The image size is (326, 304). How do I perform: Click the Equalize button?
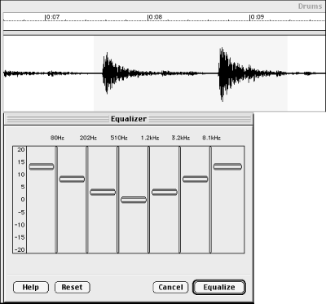click(x=219, y=288)
